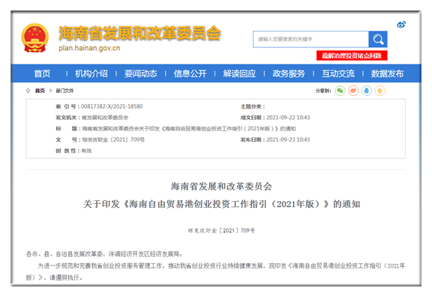432x297 pixels.
Task: Open the 政务服务 menu item
Action: 289,73
